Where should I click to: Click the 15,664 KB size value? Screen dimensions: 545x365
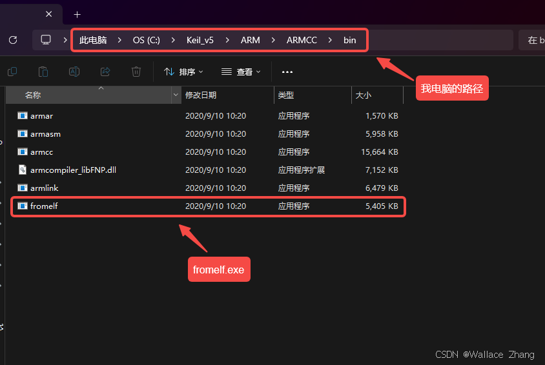380,152
